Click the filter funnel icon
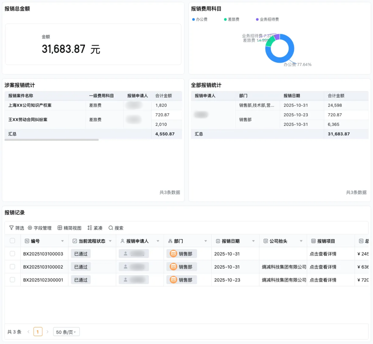 (11, 228)
